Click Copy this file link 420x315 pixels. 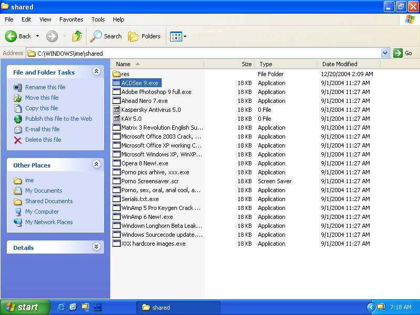click(41, 108)
